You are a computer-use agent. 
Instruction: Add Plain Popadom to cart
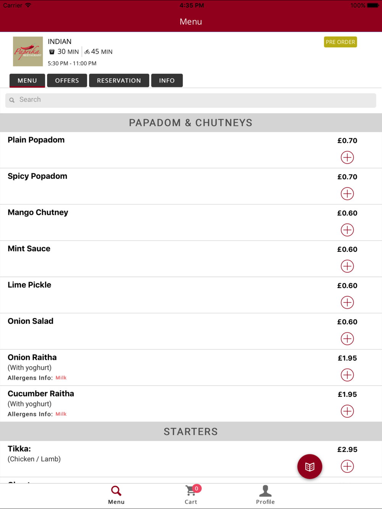tap(347, 157)
